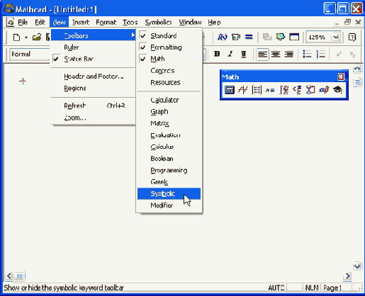Click the Insert Unit icon

pyautogui.click(x=236, y=37)
